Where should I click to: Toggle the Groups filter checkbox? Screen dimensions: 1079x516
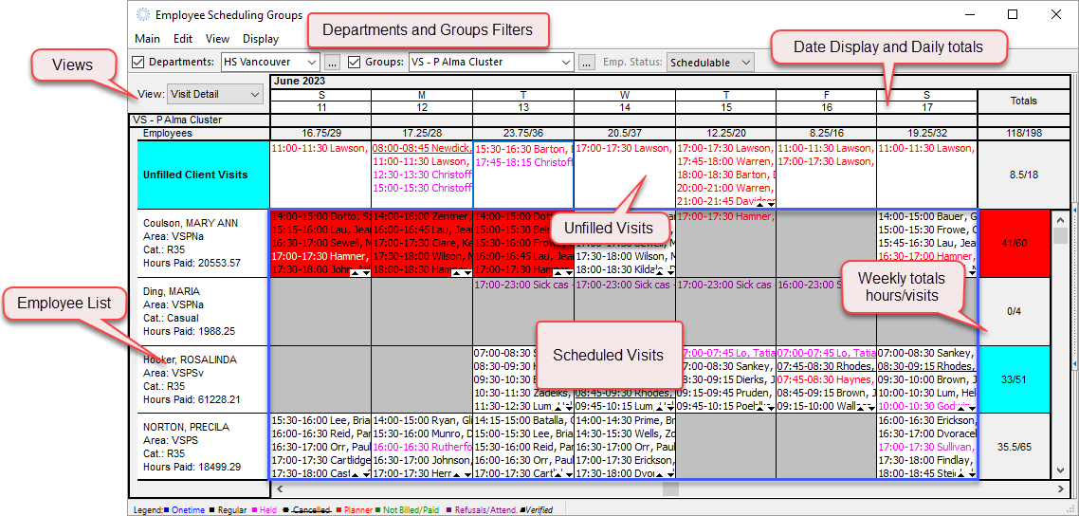(x=355, y=63)
